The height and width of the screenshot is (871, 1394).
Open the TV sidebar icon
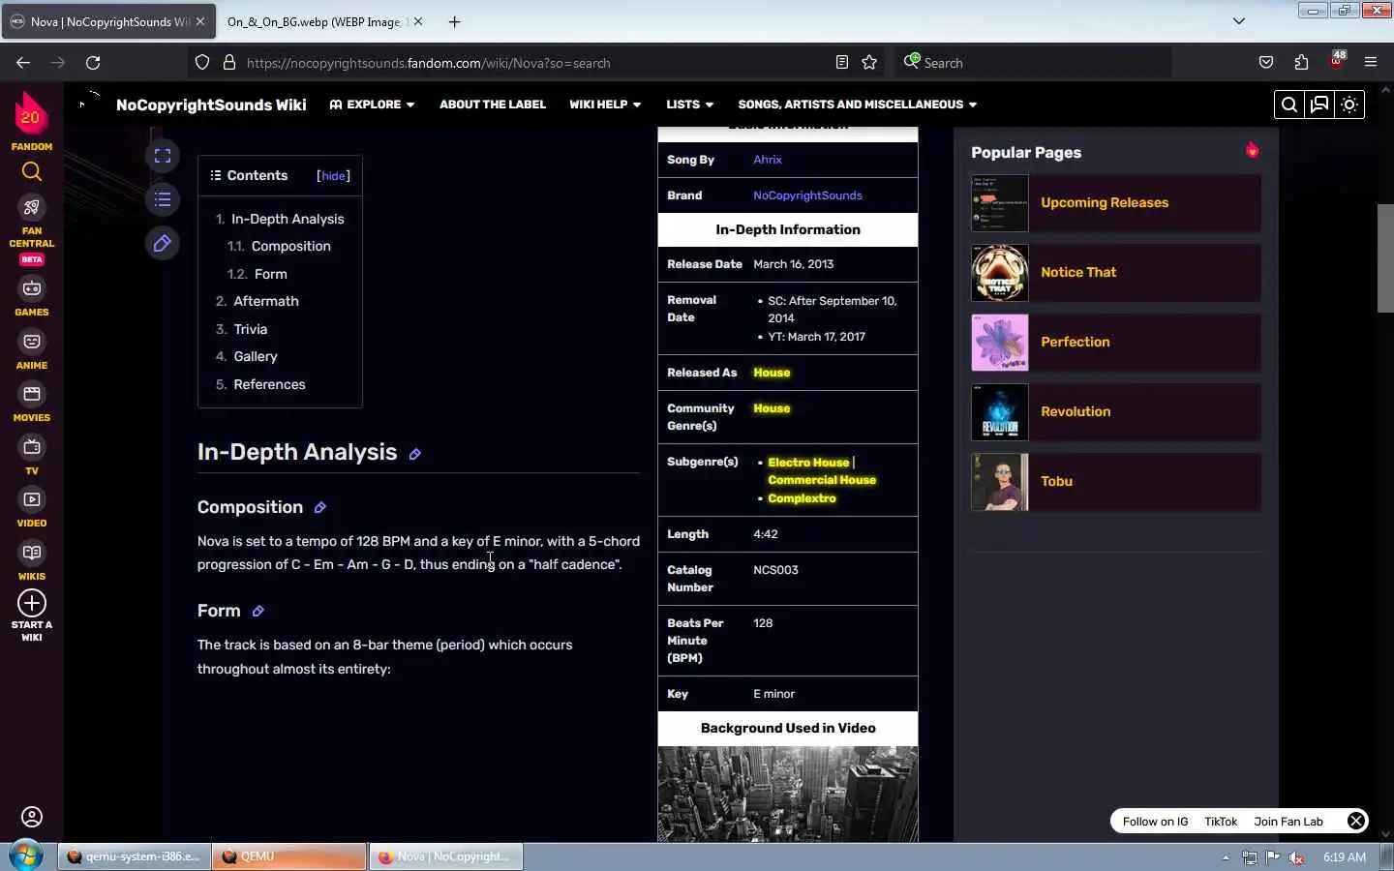click(x=32, y=447)
